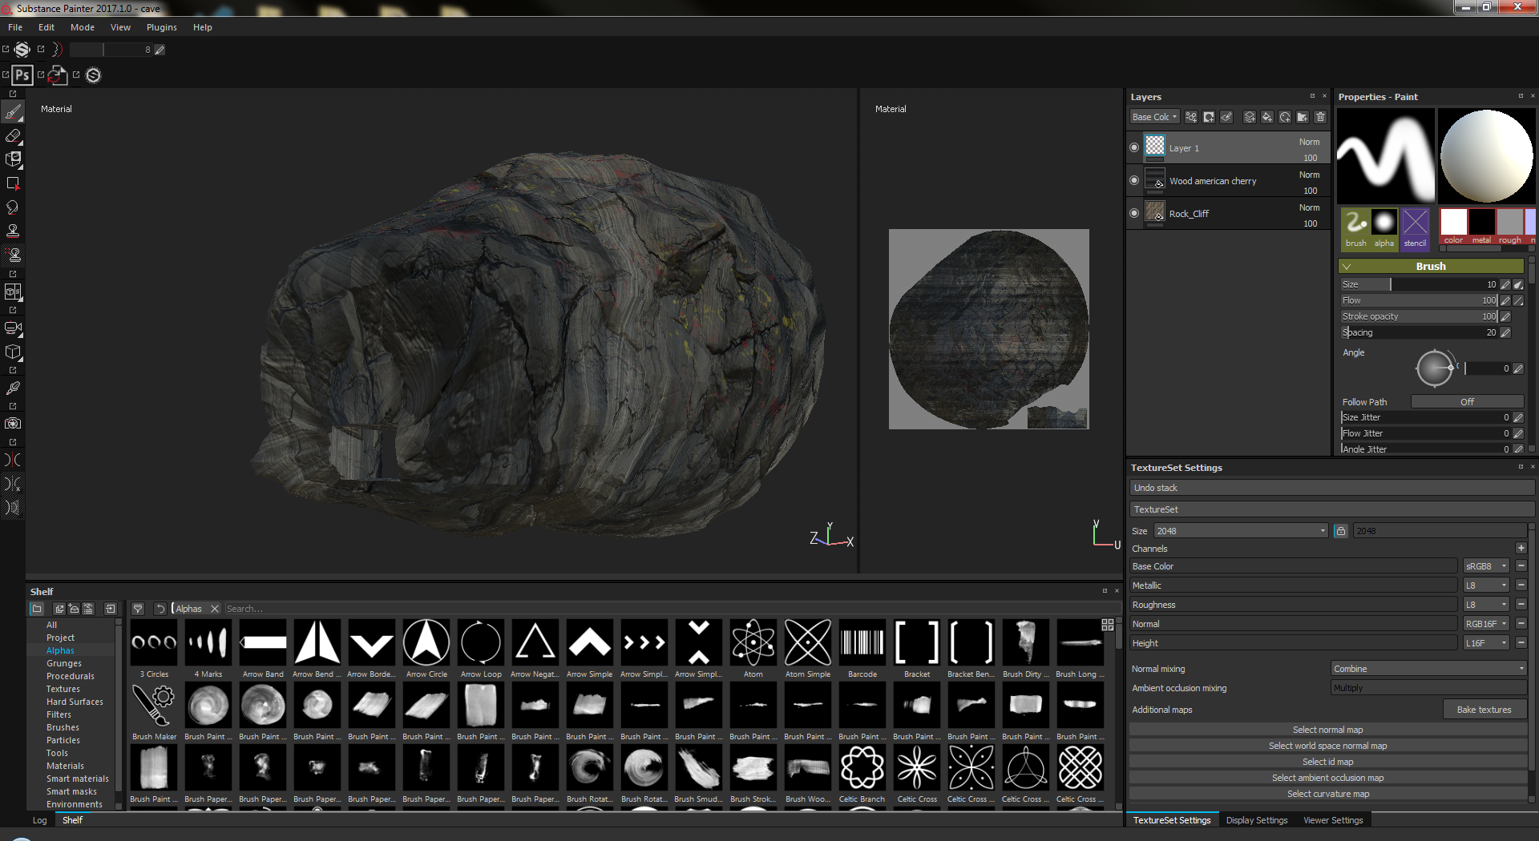The width and height of the screenshot is (1539, 841).
Task: Add a new fill layer
Action: (x=1267, y=117)
